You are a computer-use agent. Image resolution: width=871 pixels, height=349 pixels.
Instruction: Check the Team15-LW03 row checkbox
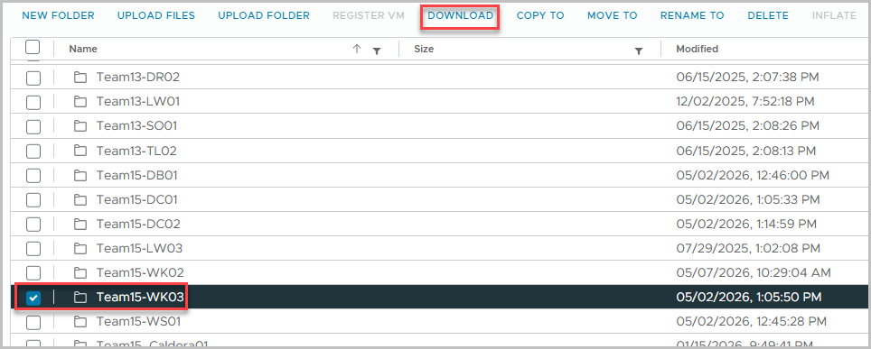pyautogui.click(x=33, y=249)
